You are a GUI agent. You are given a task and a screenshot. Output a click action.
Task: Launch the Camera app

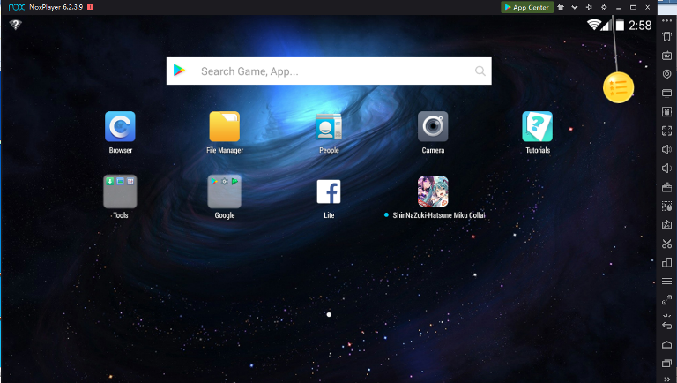[x=433, y=127]
